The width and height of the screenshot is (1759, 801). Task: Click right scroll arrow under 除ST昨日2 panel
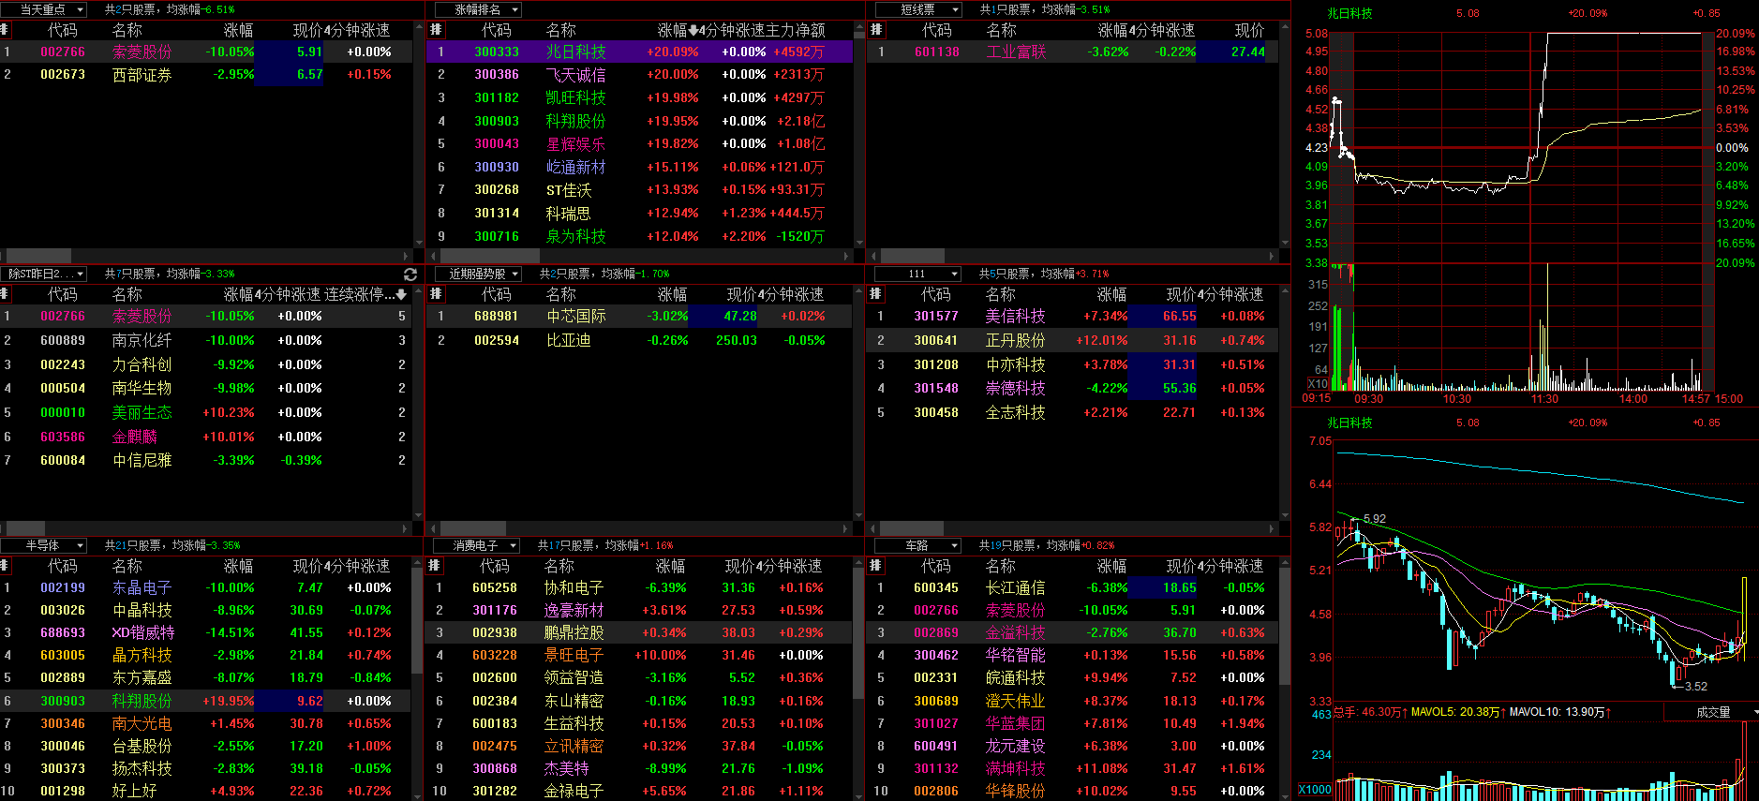click(406, 528)
